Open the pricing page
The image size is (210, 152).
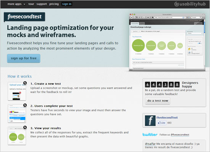click(x=54, y=4)
